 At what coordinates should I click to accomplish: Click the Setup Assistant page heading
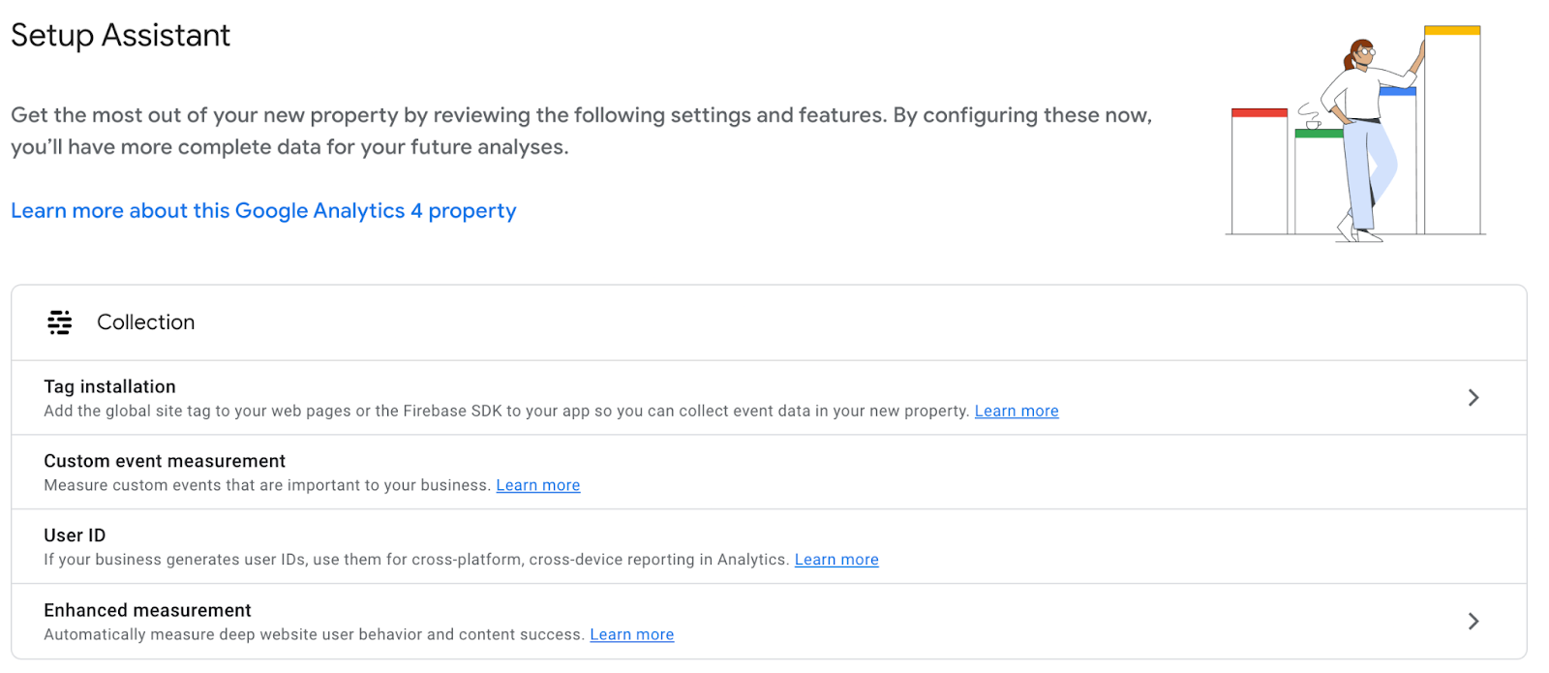point(120,36)
